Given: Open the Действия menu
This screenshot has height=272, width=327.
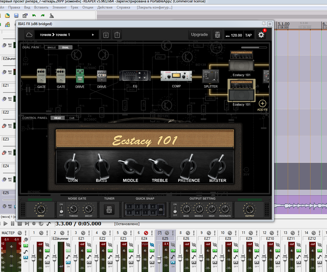Looking at the screenshot, I should coord(104,7).
